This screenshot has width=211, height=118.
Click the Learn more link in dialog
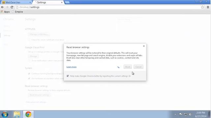(72, 67)
